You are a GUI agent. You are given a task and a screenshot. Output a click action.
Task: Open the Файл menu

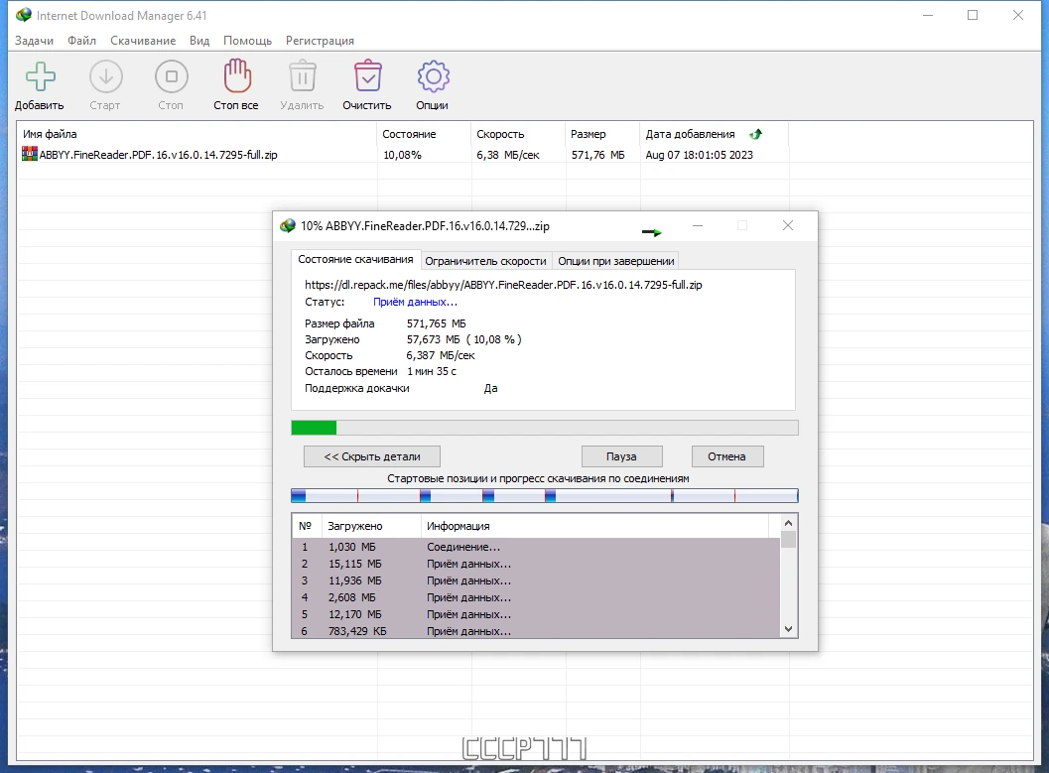coord(81,41)
